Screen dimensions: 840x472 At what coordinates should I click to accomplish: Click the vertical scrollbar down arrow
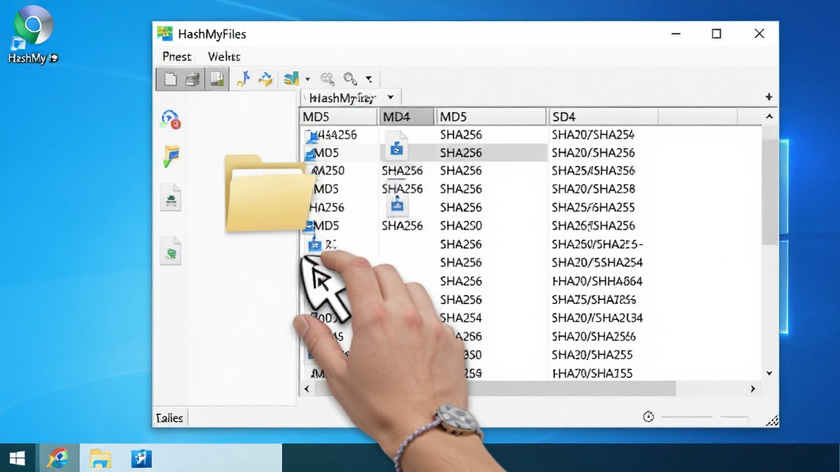[x=769, y=373]
